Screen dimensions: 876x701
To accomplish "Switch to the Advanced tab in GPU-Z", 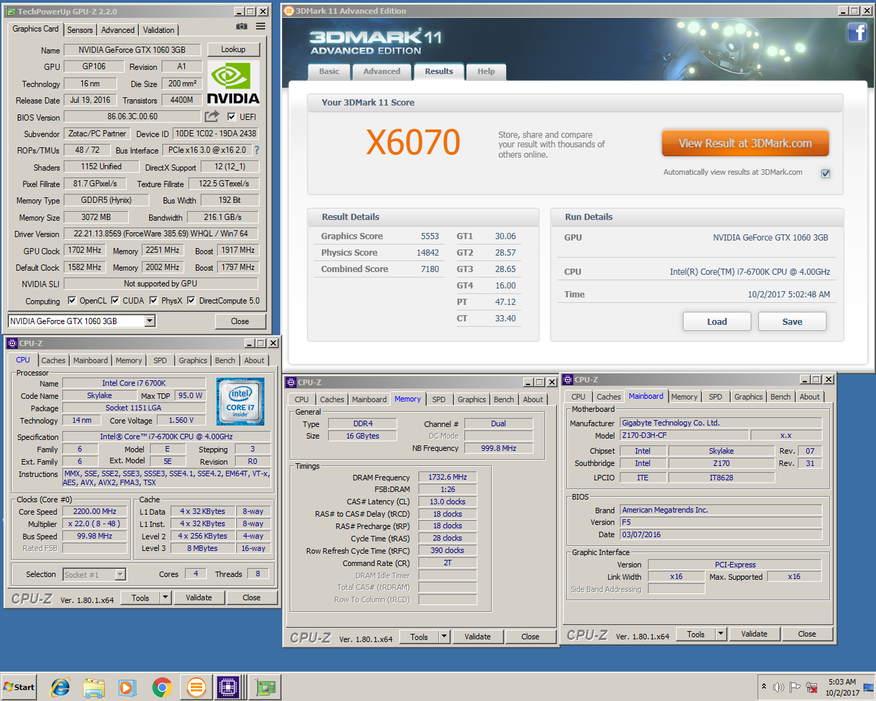I will coord(118,30).
